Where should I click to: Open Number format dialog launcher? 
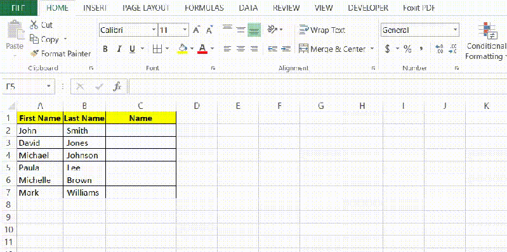click(x=457, y=68)
